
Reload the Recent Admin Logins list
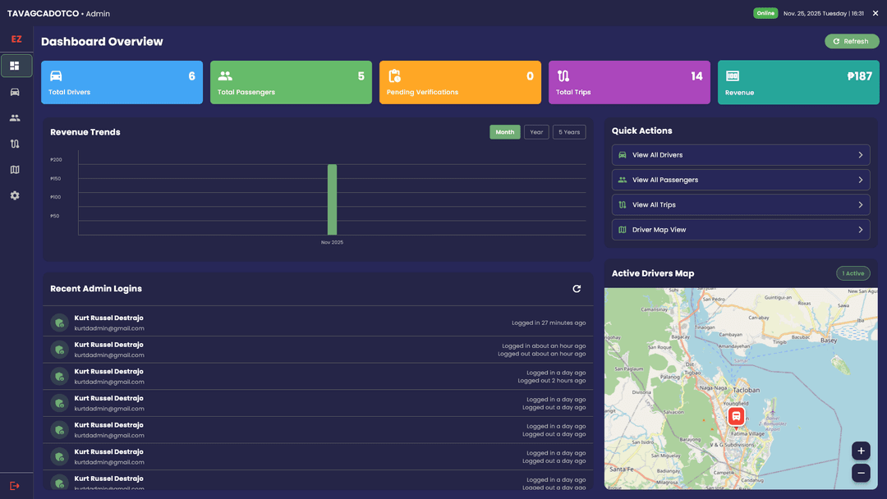[x=577, y=289]
